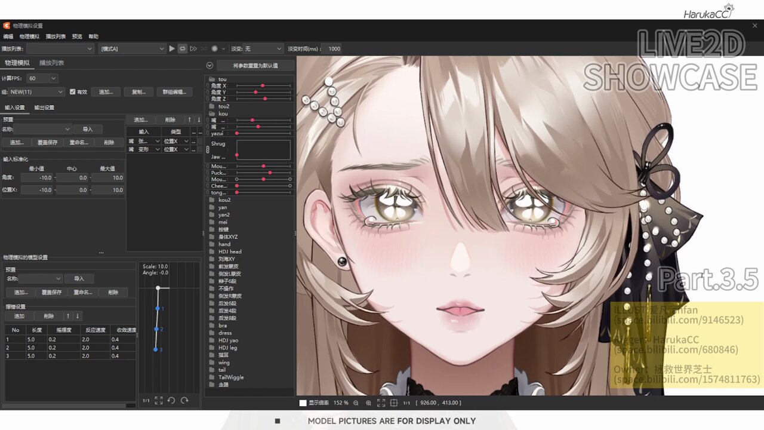
Task: Click 覆盖保存 in the model preset section
Action: 52,292
